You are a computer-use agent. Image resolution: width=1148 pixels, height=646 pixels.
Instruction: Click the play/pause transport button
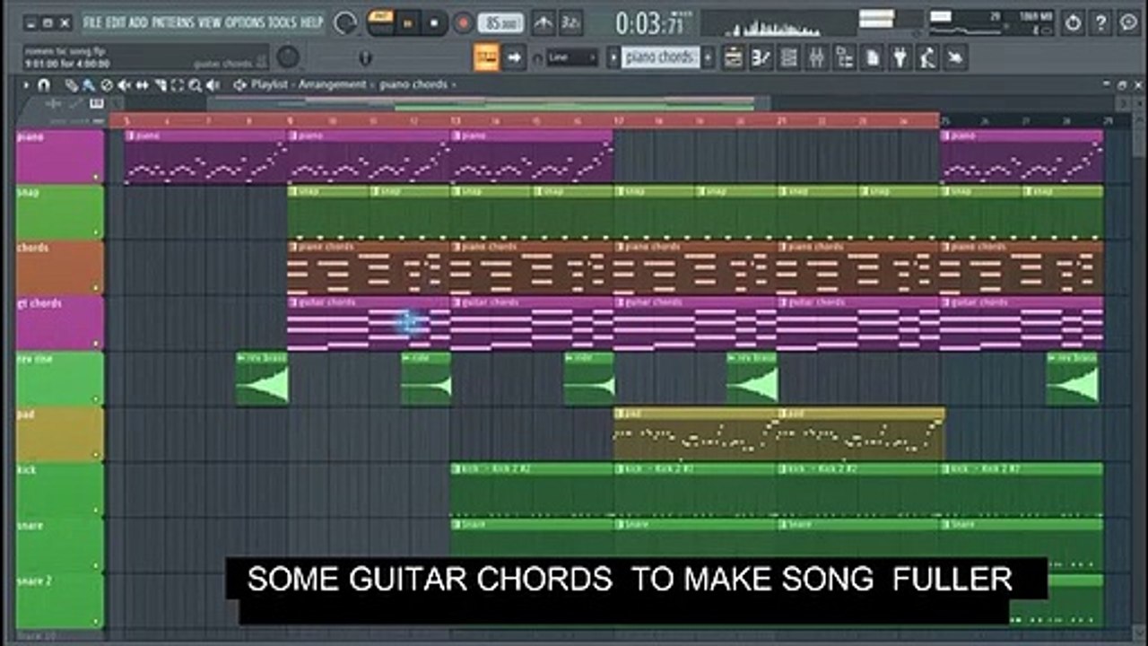[x=408, y=22]
